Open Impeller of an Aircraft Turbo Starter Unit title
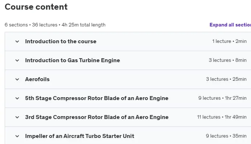 [x=80, y=136]
